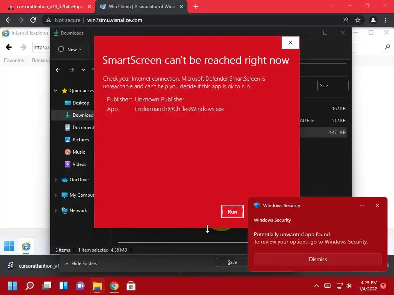Open Microsoft Store on taskbar
The image size is (394, 295).
131,286
